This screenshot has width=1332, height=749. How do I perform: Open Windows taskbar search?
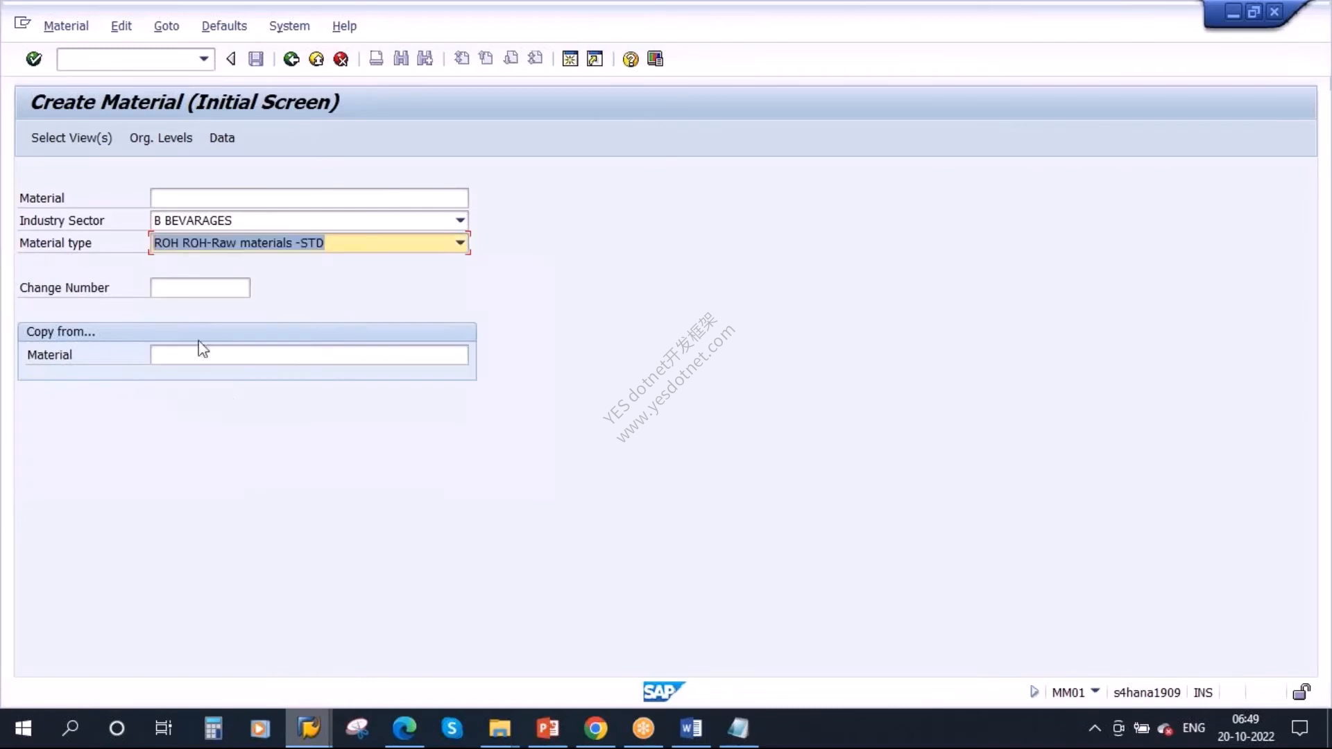(x=70, y=728)
